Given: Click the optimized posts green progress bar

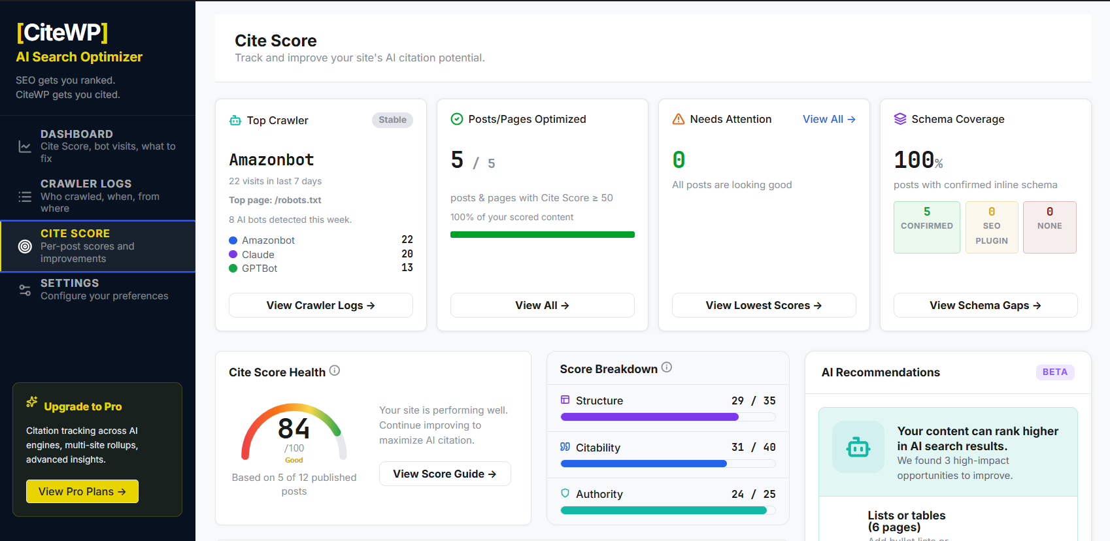Looking at the screenshot, I should [x=543, y=235].
